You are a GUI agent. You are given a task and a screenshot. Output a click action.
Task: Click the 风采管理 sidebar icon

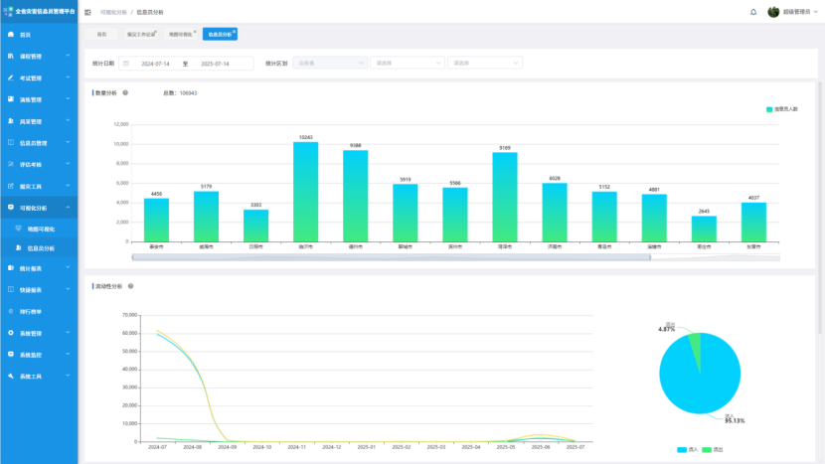click(x=11, y=121)
